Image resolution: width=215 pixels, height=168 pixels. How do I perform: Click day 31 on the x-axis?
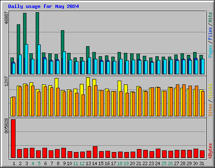202,163
